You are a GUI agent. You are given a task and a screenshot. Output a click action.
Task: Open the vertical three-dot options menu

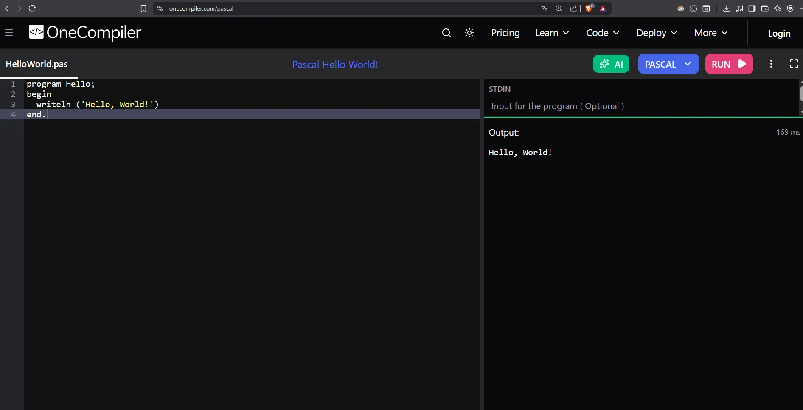click(771, 64)
